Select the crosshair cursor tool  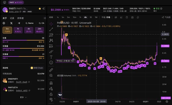tap(51, 24)
